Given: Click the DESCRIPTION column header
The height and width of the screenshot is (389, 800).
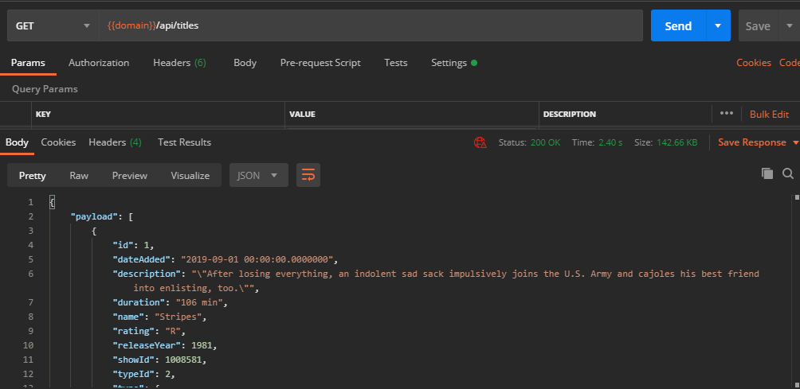Looking at the screenshot, I should [570, 114].
